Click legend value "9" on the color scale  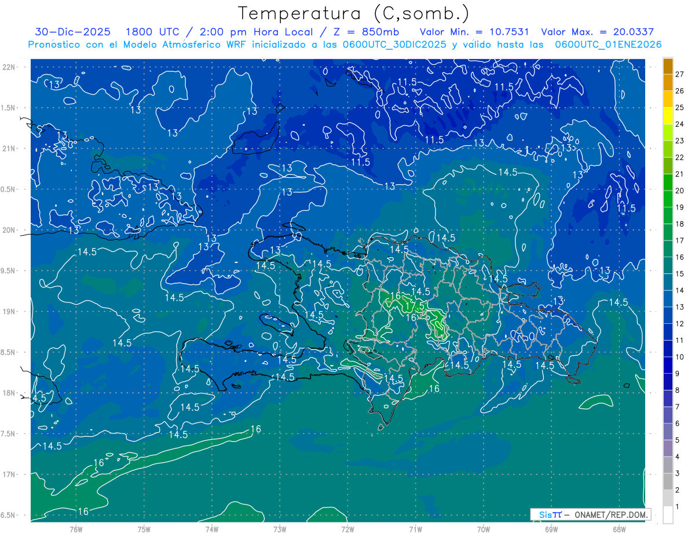(x=677, y=374)
